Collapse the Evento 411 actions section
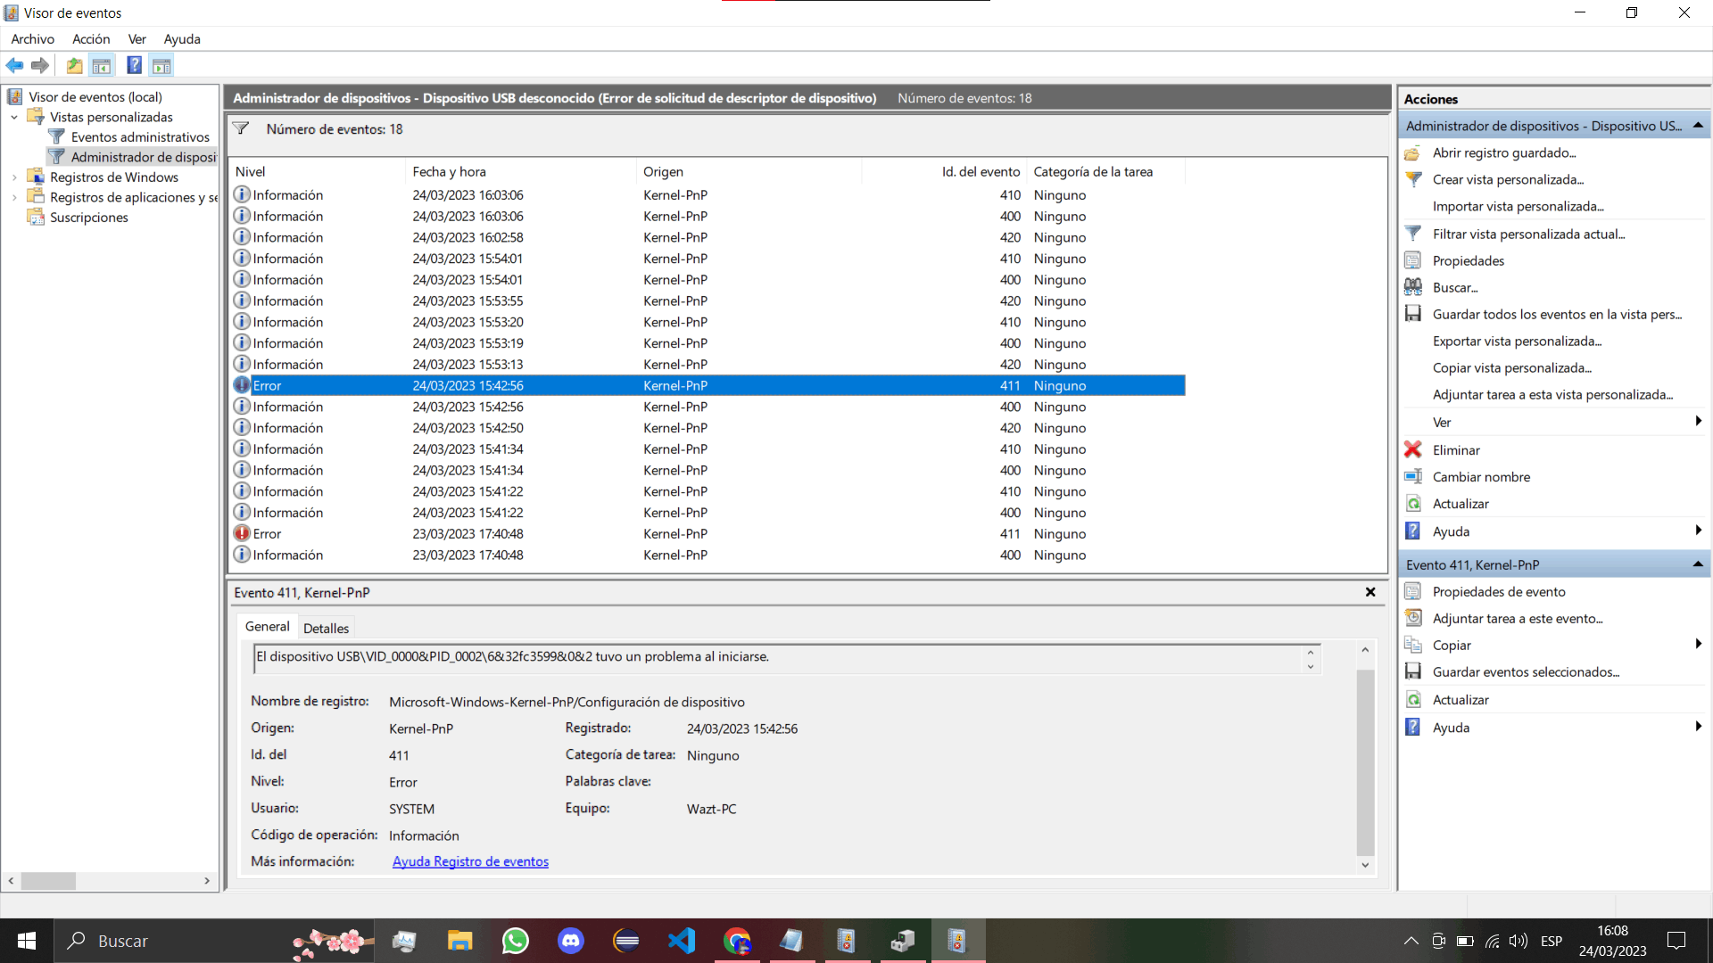 click(1697, 564)
